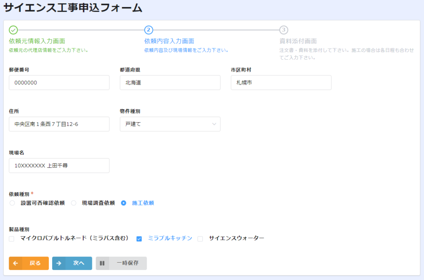The image size is (424, 280).
Task: Edit the 現場名 text field
Action: [x=59, y=165]
